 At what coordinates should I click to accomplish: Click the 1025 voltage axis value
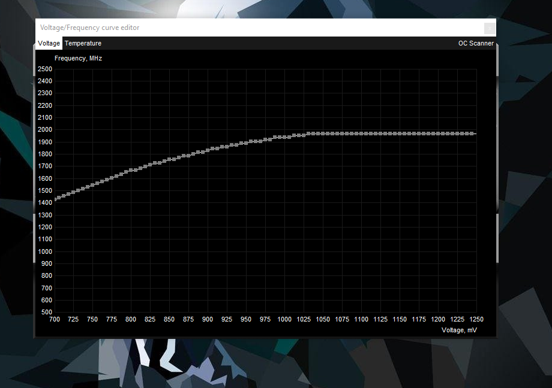pyautogui.click(x=304, y=319)
